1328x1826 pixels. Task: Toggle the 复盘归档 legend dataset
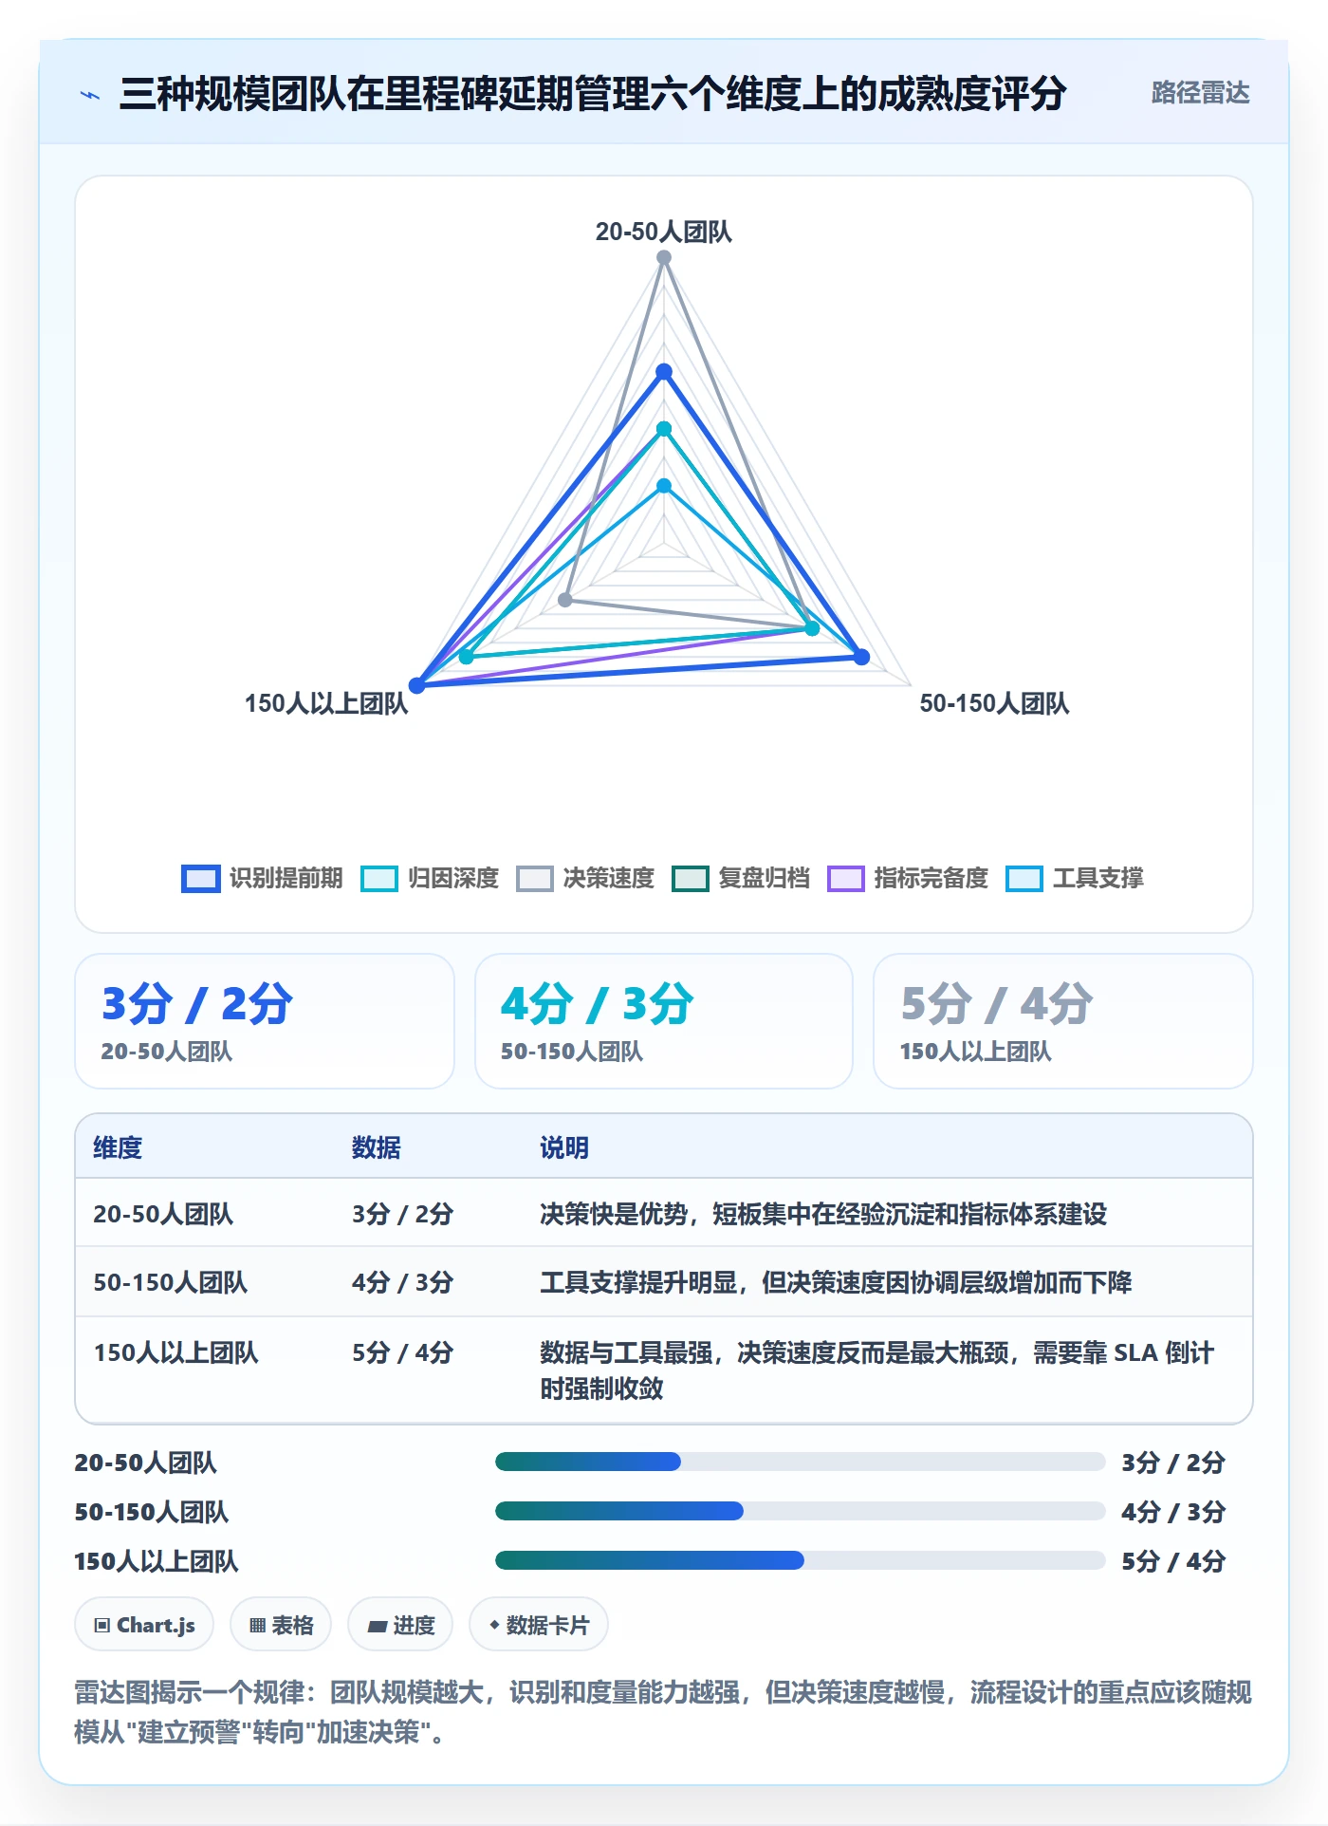(741, 878)
